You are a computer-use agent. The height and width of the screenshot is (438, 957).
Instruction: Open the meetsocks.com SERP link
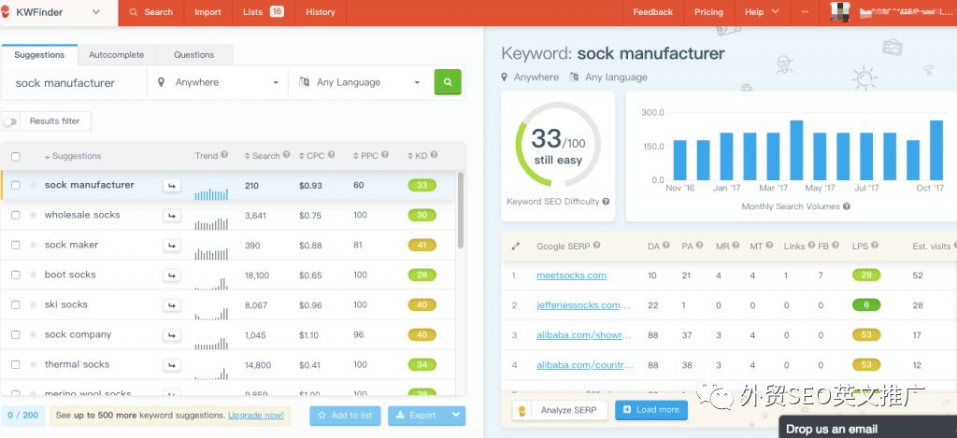[x=571, y=276]
